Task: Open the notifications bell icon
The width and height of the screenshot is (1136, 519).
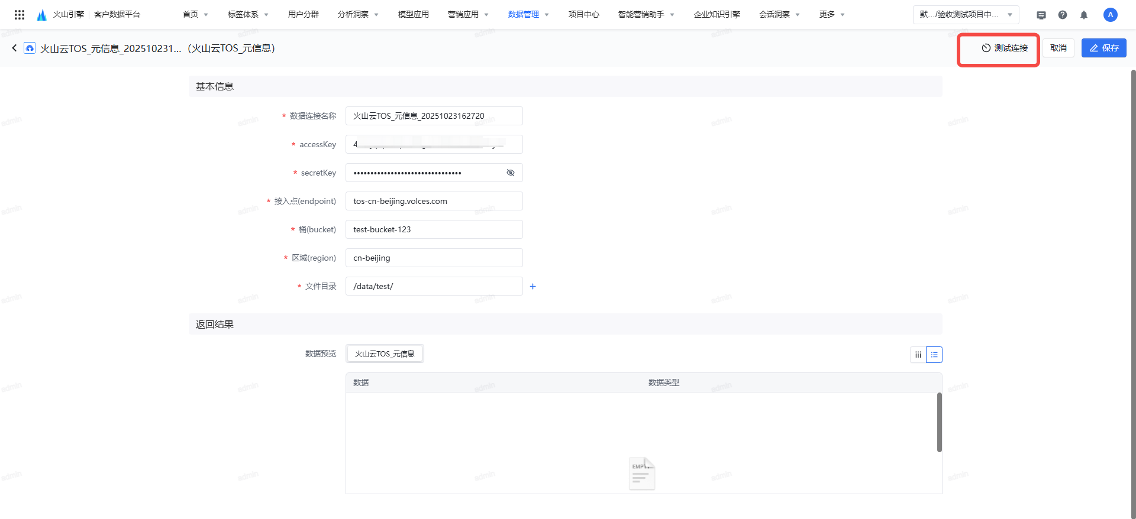Action: (1084, 15)
